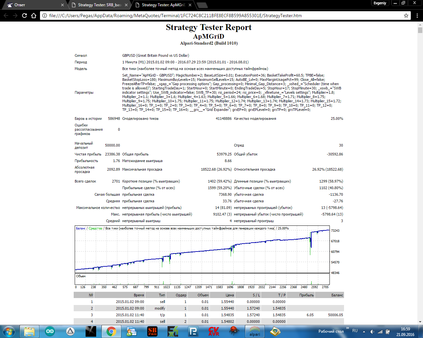Click the ApMGriD report title

[209, 36]
